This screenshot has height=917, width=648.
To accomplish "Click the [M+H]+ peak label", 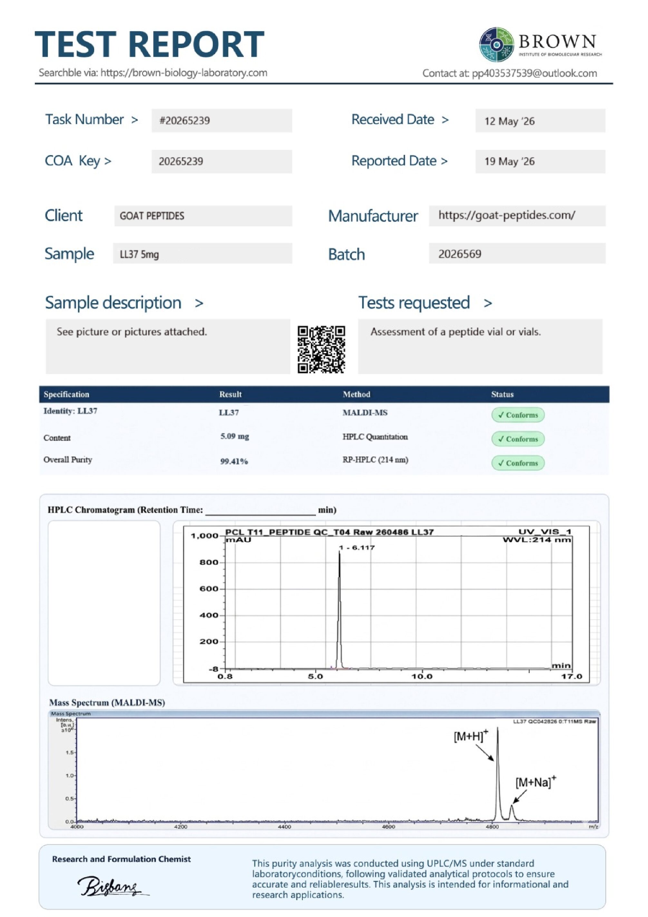I will click(471, 736).
